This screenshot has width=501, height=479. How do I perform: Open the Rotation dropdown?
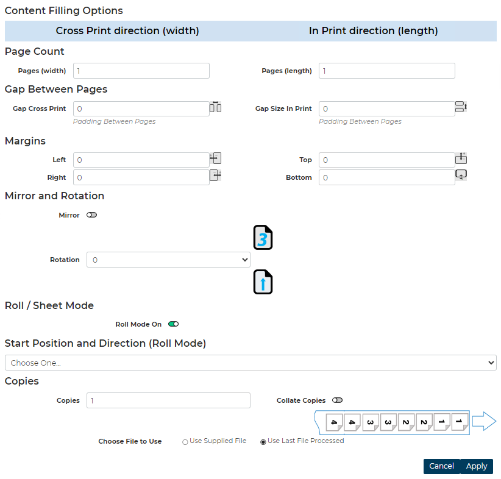click(x=168, y=260)
